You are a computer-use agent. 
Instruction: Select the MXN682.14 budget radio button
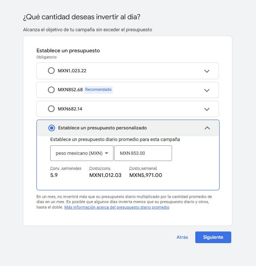point(51,109)
